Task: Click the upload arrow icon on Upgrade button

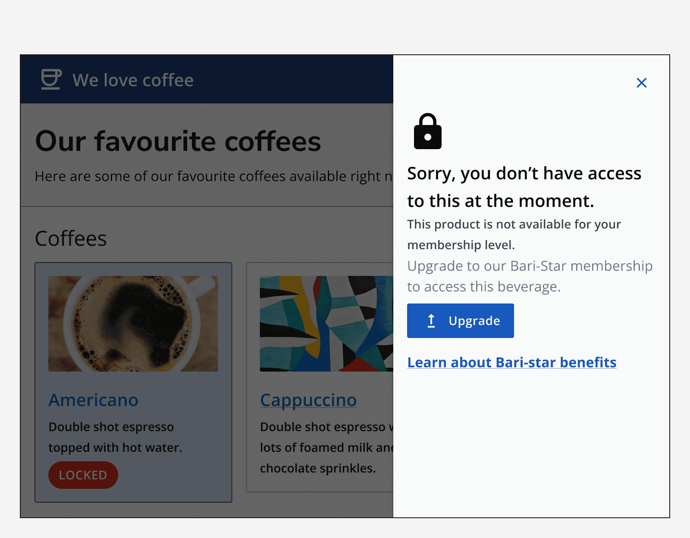Action: (x=431, y=320)
